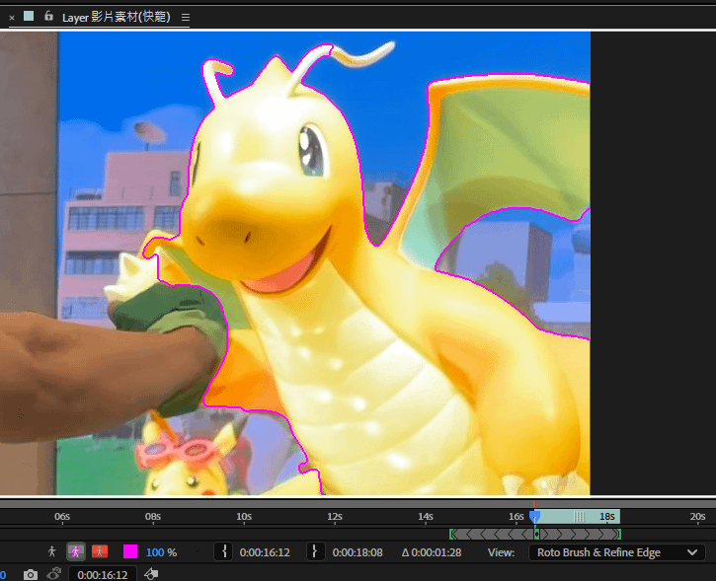716x581 pixels.
Task: Toggle the panel lock icon
Action: click(48, 17)
